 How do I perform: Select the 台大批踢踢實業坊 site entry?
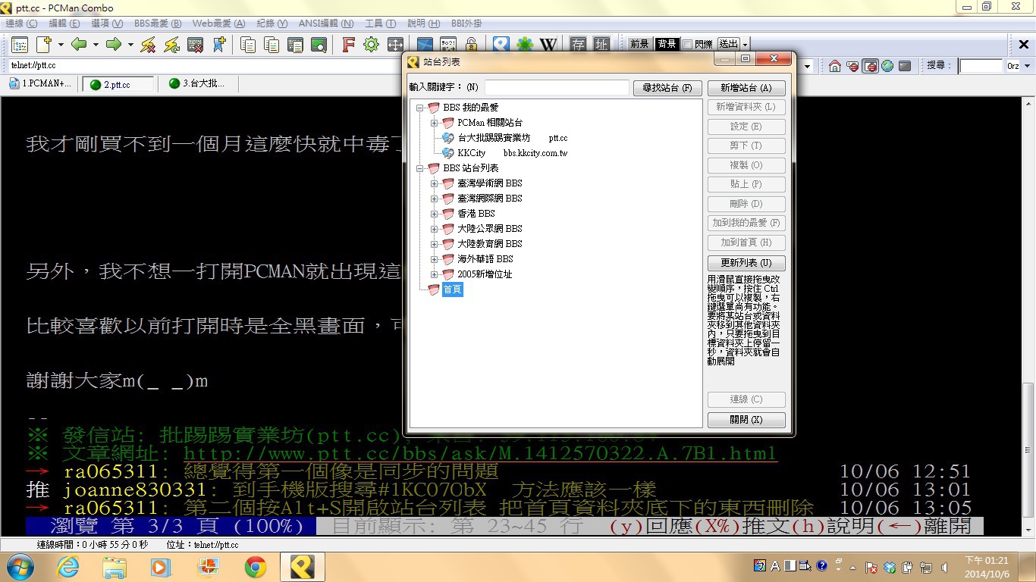coord(494,138)
